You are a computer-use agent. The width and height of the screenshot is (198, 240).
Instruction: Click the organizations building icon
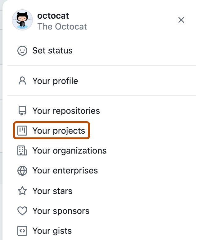coord(22,151)
